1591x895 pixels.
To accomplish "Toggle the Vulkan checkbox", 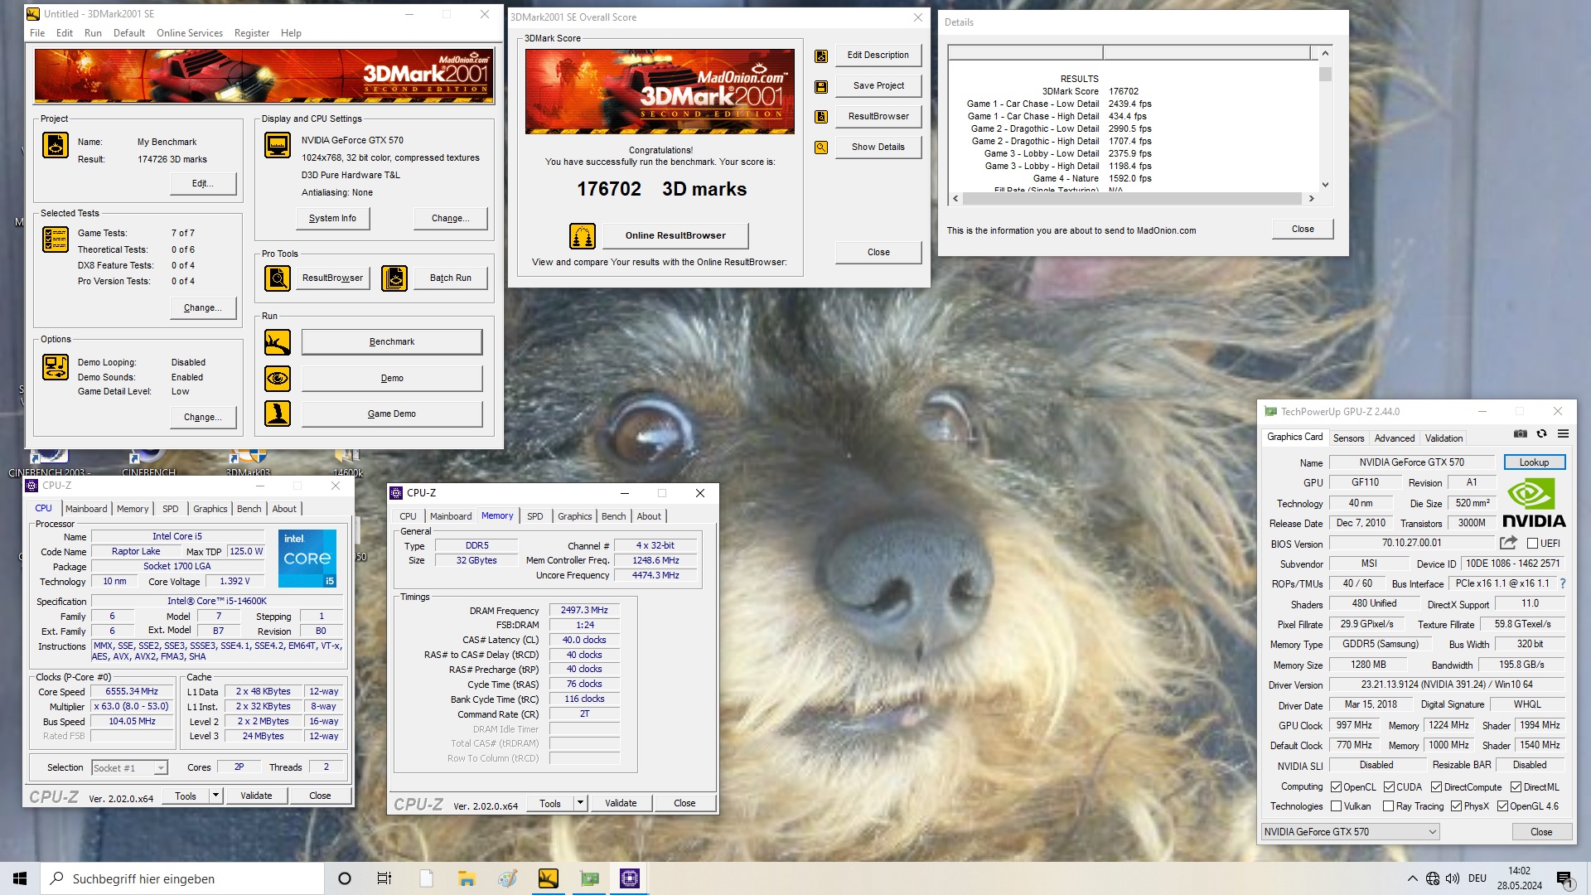I will pos(1336,806).
